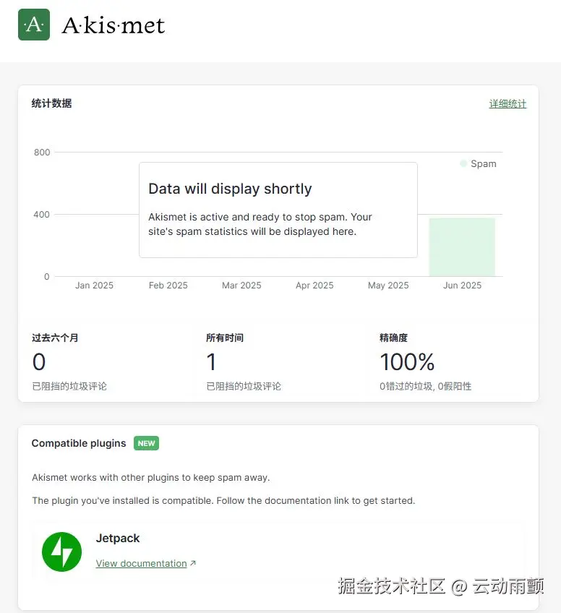The image size is (561, 613).
Task: Click the Akismet wordmark in header
Action: 113,25
